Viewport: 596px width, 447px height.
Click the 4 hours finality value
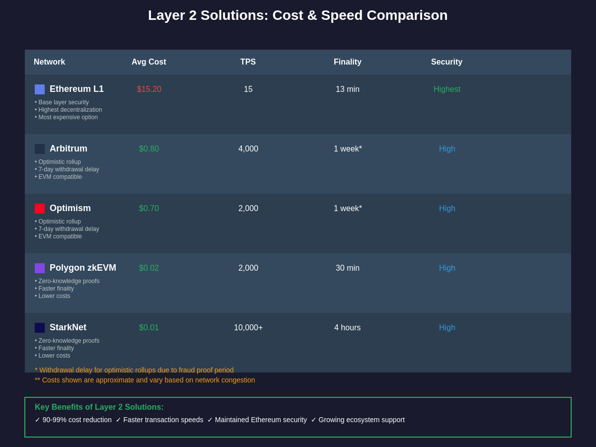click(348, 328)
